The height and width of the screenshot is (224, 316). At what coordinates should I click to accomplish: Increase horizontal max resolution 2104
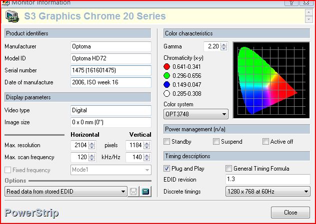click(91, 143)
